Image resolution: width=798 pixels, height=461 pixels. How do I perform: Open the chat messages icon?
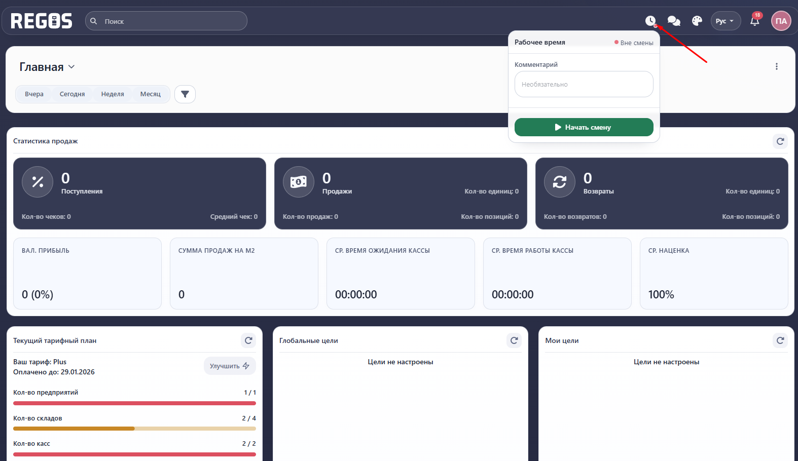pos(674,21)
